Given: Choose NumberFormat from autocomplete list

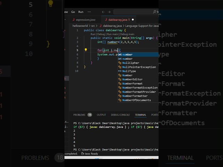Looking at the screenshot, I should [138, 83].
